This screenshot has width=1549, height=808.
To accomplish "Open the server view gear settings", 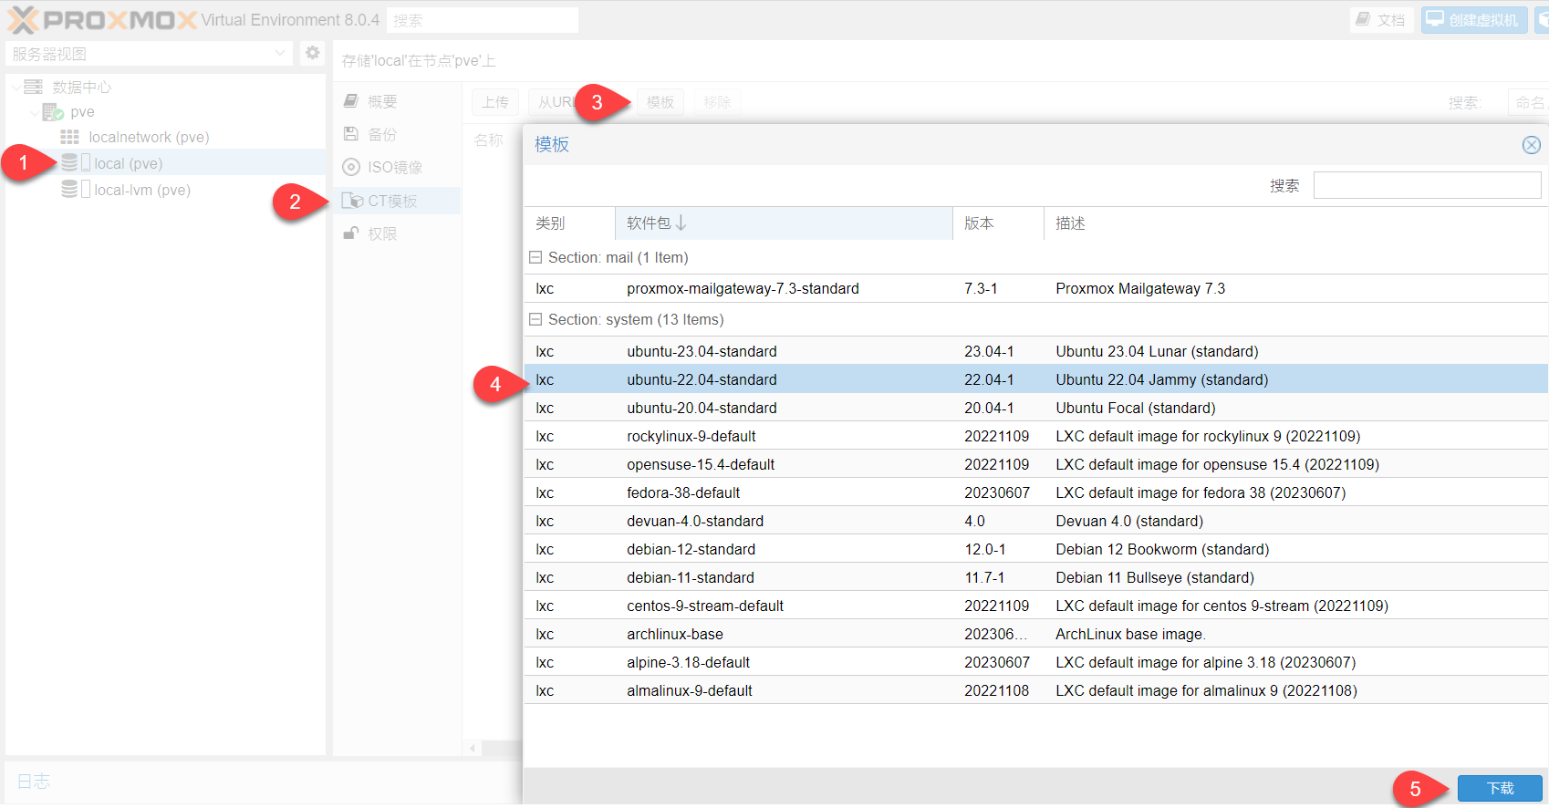I will [x=312, y=53].
